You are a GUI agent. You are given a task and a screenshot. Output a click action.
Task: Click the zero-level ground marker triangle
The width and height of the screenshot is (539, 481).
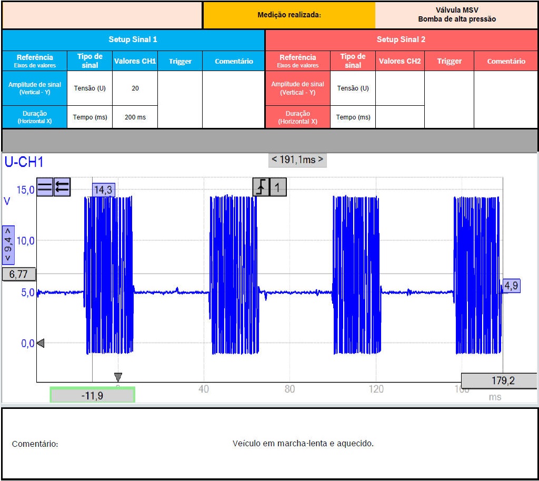(x=41, y=343)
